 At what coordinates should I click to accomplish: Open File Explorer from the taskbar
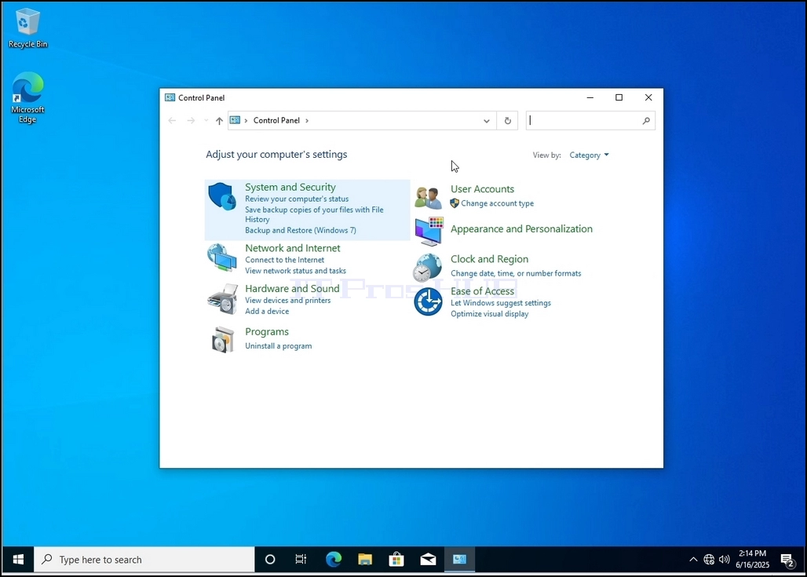[365, 560]
